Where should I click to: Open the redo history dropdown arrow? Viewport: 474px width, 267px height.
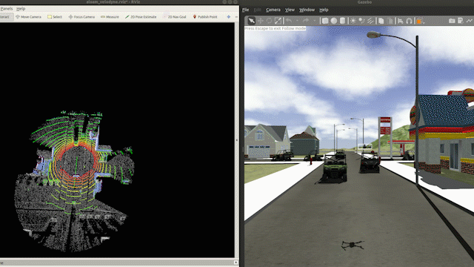tap(314, 21)
